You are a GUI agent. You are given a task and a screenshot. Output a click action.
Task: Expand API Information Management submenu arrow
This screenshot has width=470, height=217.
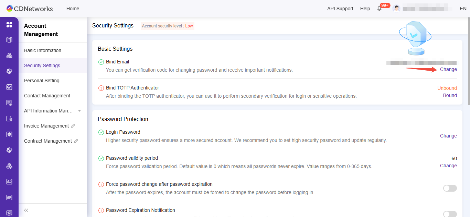[x=79, y=111]
